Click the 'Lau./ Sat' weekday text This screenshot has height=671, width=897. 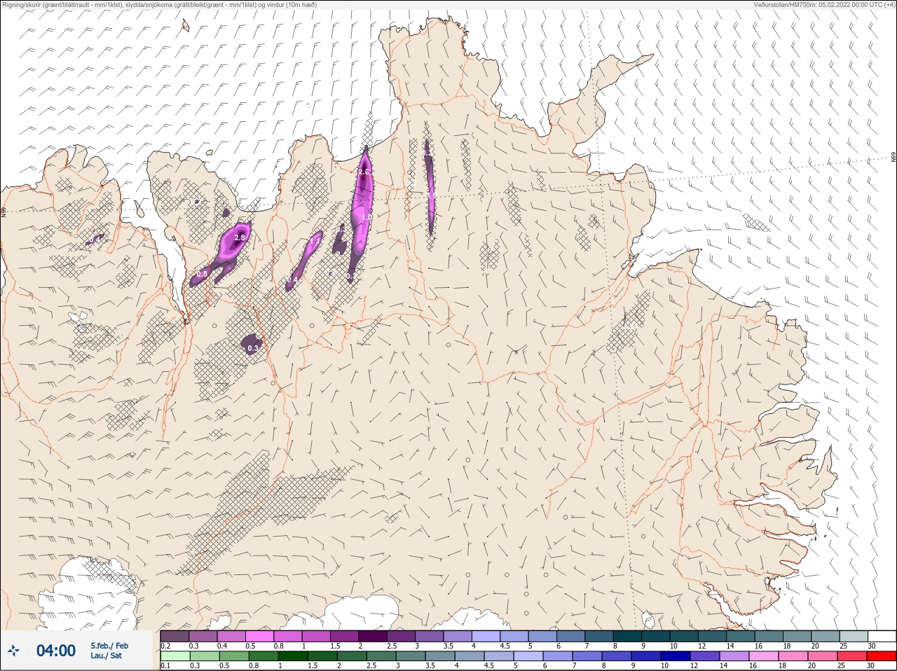tap(106, 656)
